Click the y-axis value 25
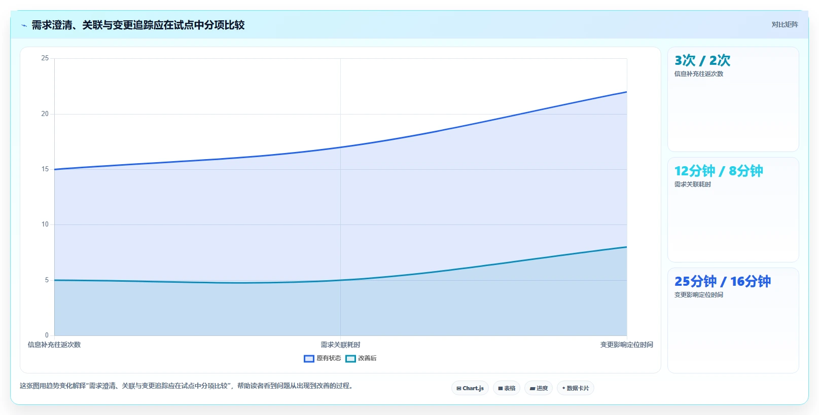 point(45,58)
